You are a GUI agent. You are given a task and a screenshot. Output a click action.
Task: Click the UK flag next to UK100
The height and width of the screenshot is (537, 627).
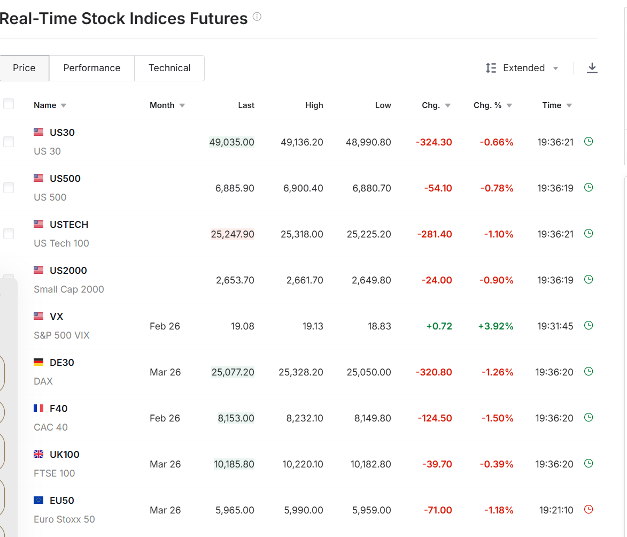point(38,455)
